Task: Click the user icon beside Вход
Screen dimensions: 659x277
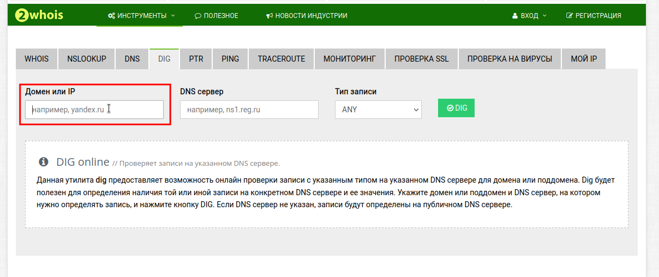Action: (x=515, y=16)
